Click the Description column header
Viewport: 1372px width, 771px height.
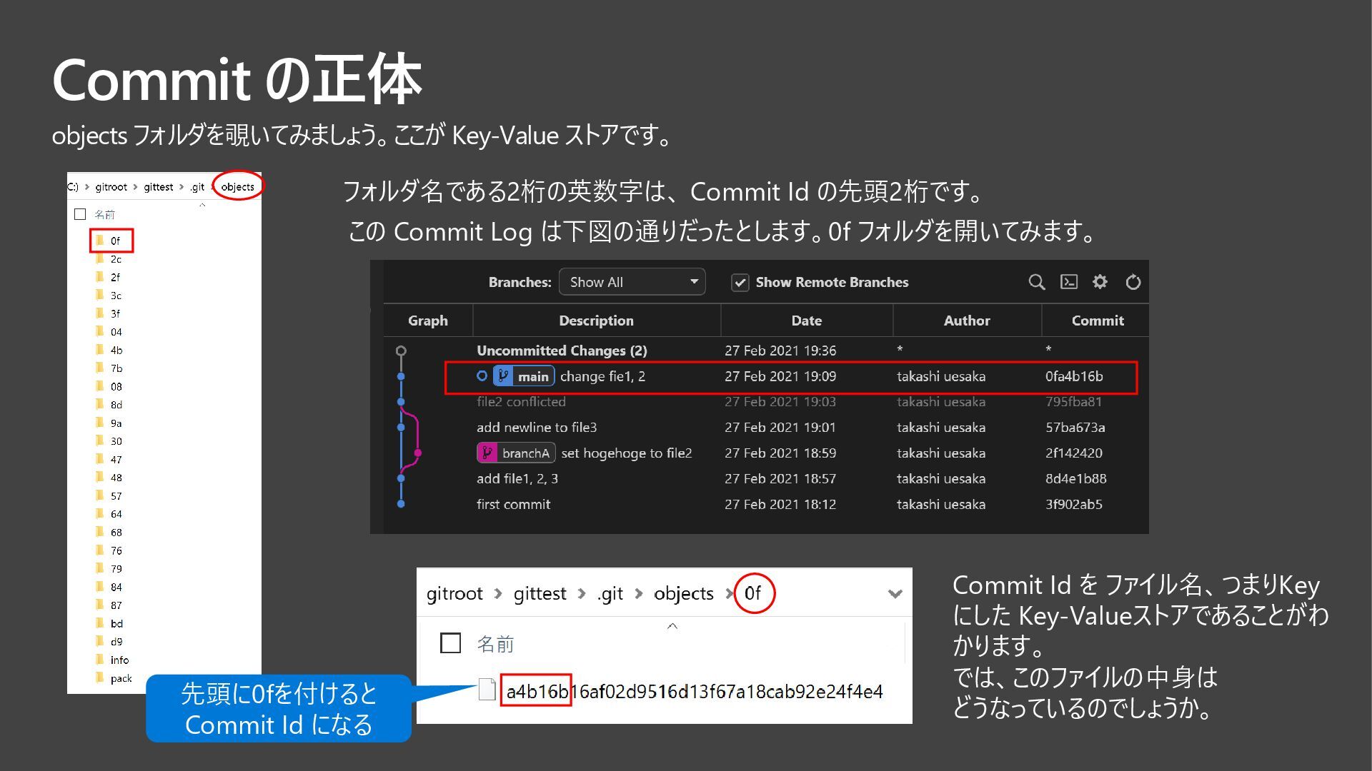pyautogui.click(x=596, y=321)
